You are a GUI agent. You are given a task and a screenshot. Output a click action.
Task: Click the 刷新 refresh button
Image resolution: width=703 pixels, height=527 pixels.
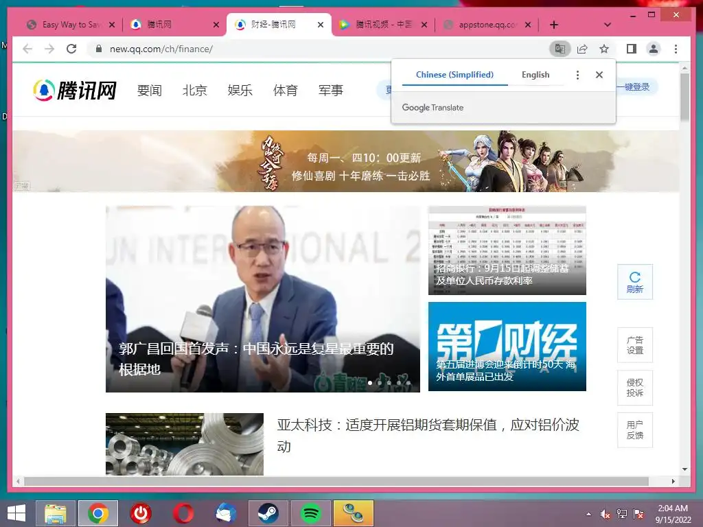(635, 282)
